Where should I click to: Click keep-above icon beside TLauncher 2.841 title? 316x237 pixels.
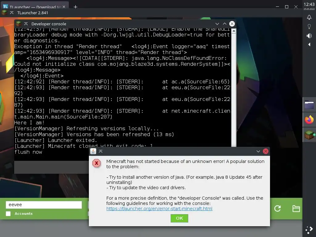[12, 13]
